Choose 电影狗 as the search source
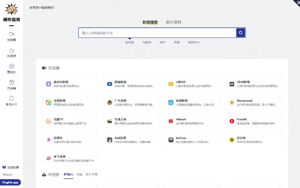This screenshot has height=188, width=300. [147, 42]
